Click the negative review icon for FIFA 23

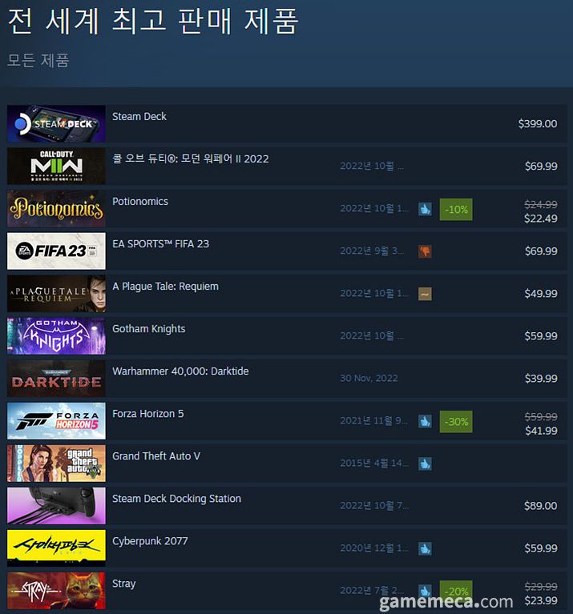425,251
